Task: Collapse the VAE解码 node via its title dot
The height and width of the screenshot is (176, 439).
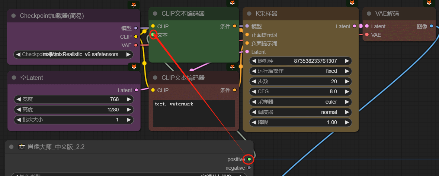Action: (x=369, y=14)
